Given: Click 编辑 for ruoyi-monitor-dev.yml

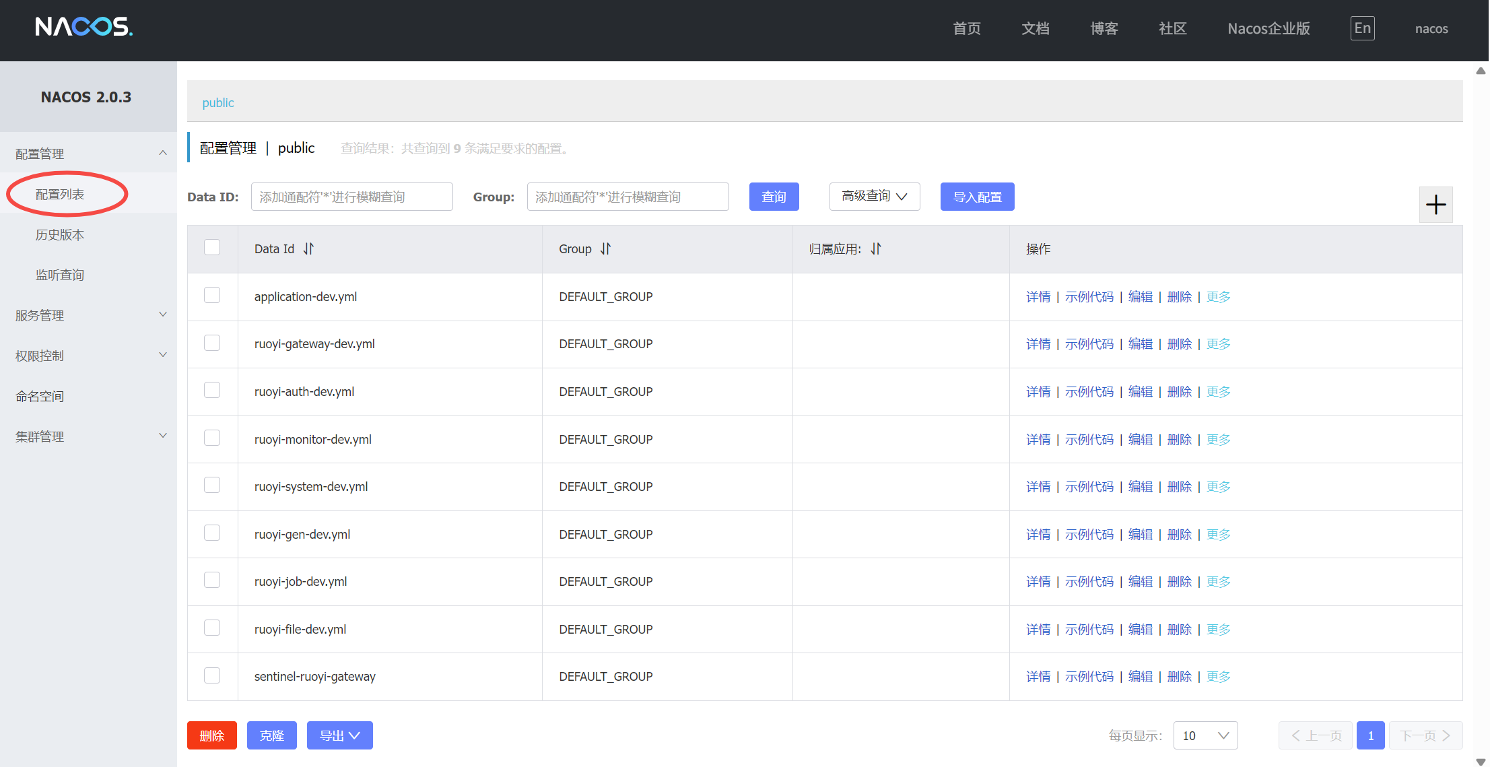Looking at the screenshot, I should pos(1141,440).
